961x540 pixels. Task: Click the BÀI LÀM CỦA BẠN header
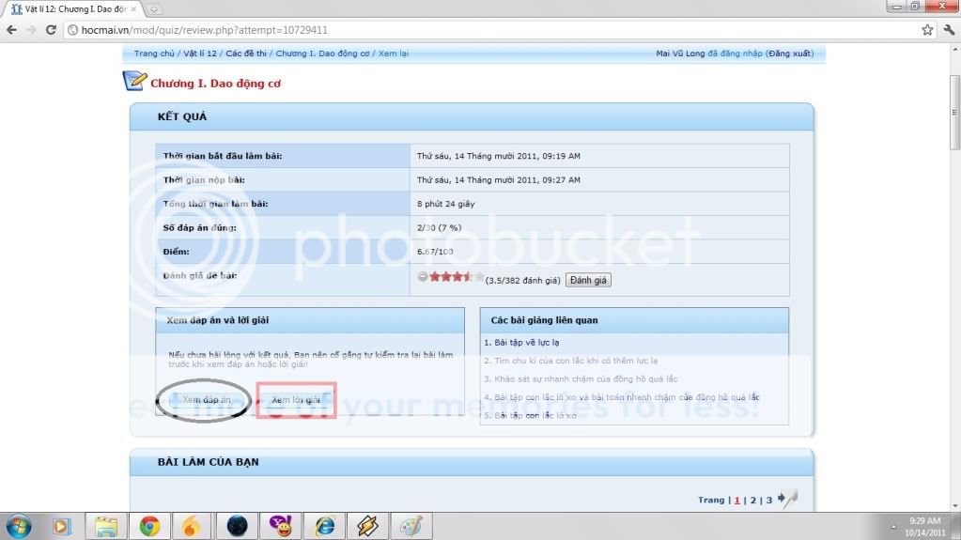tap(472, 462)
